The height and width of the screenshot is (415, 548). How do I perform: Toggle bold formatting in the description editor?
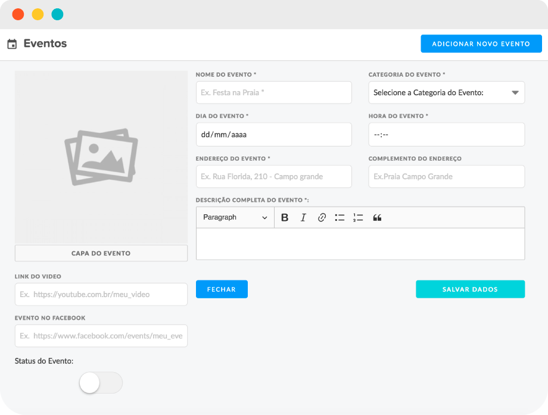pos(285,218)
